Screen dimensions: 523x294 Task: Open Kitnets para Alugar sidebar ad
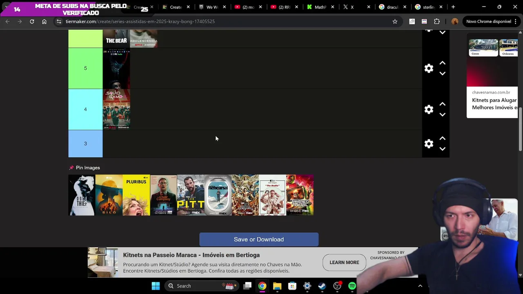[494, 104]
